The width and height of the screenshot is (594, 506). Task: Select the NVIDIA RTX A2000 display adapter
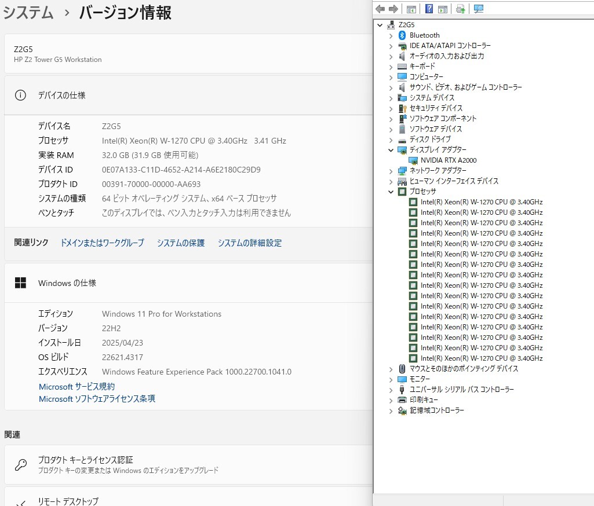[449, 160]
